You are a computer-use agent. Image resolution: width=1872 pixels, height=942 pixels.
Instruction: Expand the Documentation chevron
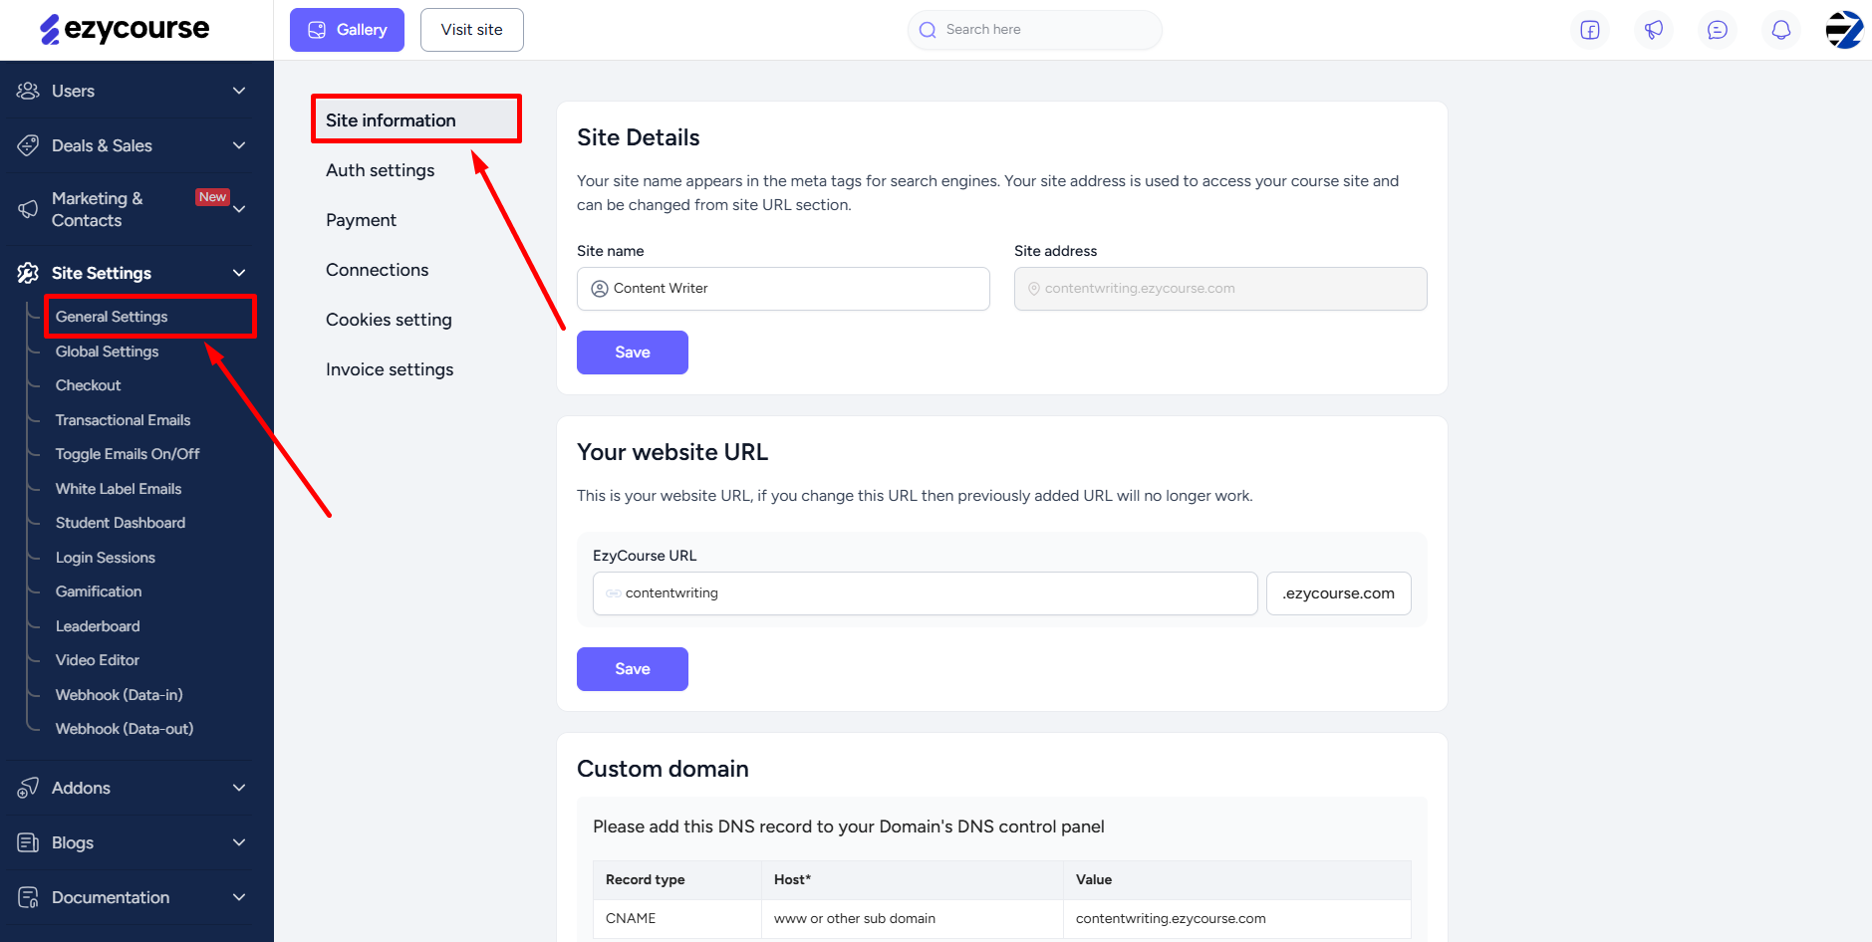[239, 897]
